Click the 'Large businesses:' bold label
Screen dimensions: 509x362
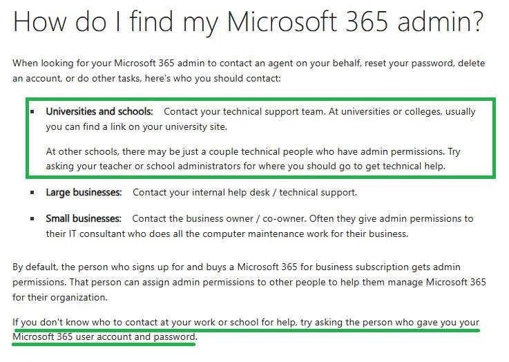click(x=84, y=192)
